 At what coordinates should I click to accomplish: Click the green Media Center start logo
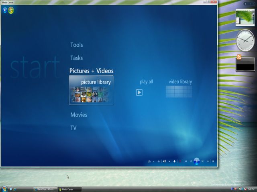tap(11, 10)
